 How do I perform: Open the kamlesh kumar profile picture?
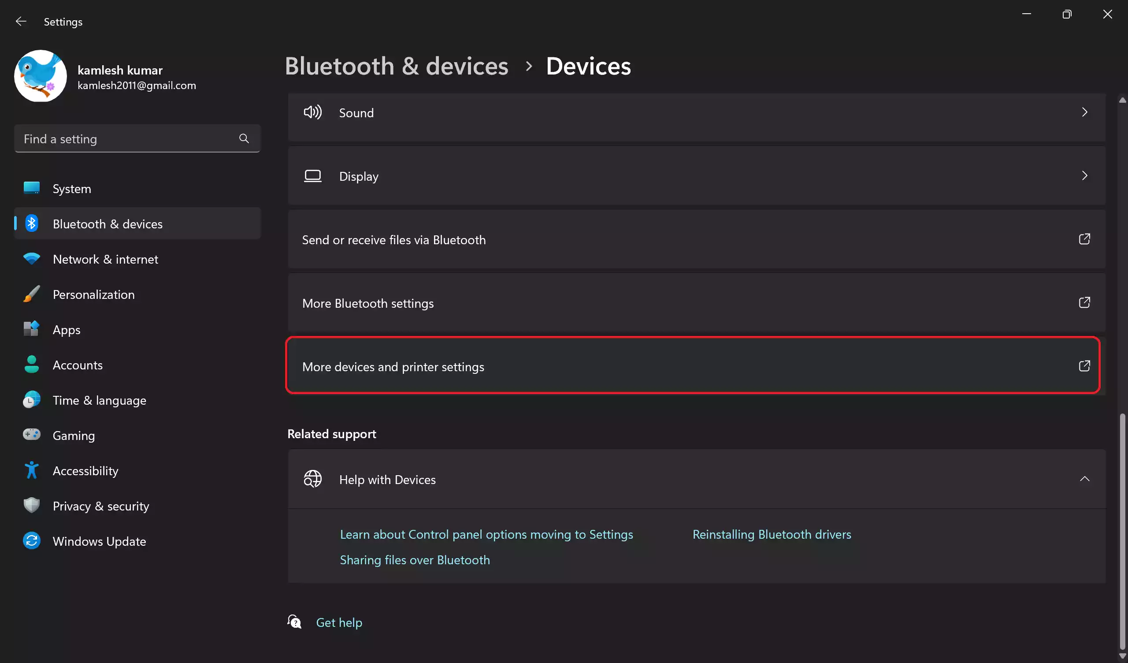tap(40, 76)
